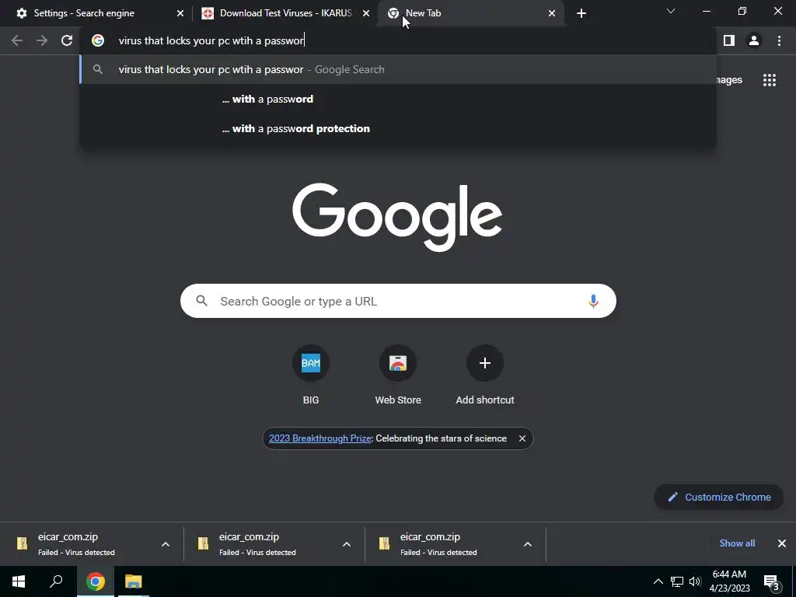Image resolution: width=796 pixels, height=597 pixels.
Task: Open the Chrome side panel
Action: coord(729,40)
